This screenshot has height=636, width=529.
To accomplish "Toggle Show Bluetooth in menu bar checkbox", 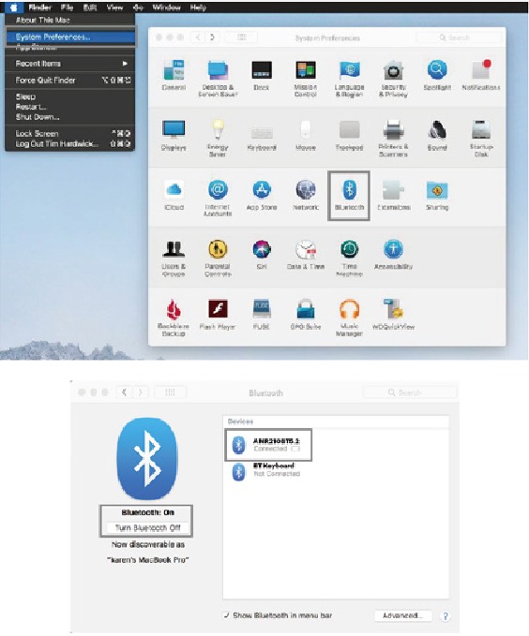I will point(227,615).
